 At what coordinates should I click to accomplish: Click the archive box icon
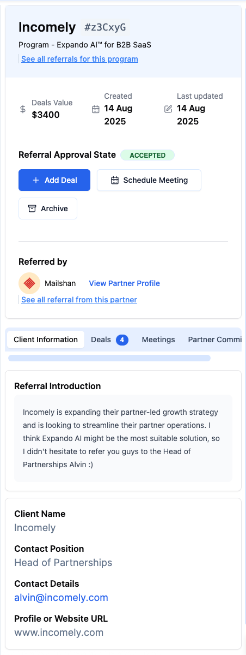click(x=32, y=209)
